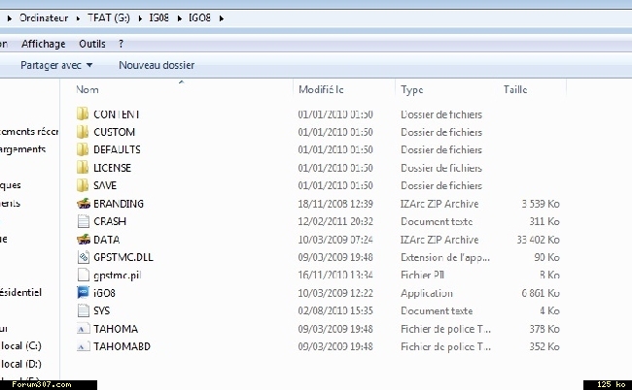Click the LICENSE file name
The height and width of the screenshot is (390, 632).
tap(112, 168)
